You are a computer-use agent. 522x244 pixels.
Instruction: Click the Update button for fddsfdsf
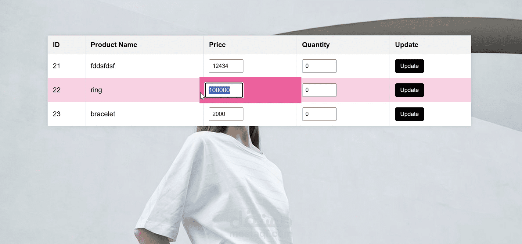pyautogui.click(x=409, y=66)
